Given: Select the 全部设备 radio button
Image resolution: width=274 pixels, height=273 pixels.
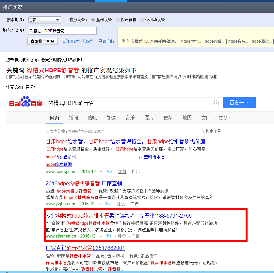Looking at the screenshot, I should pos(93,20).
